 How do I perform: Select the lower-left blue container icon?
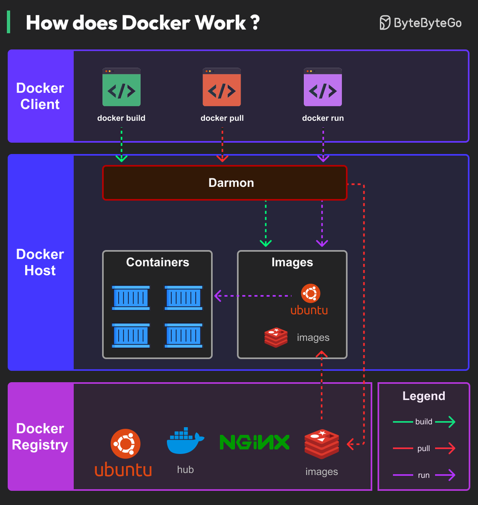pyautogui.click(x=131, y=335)
